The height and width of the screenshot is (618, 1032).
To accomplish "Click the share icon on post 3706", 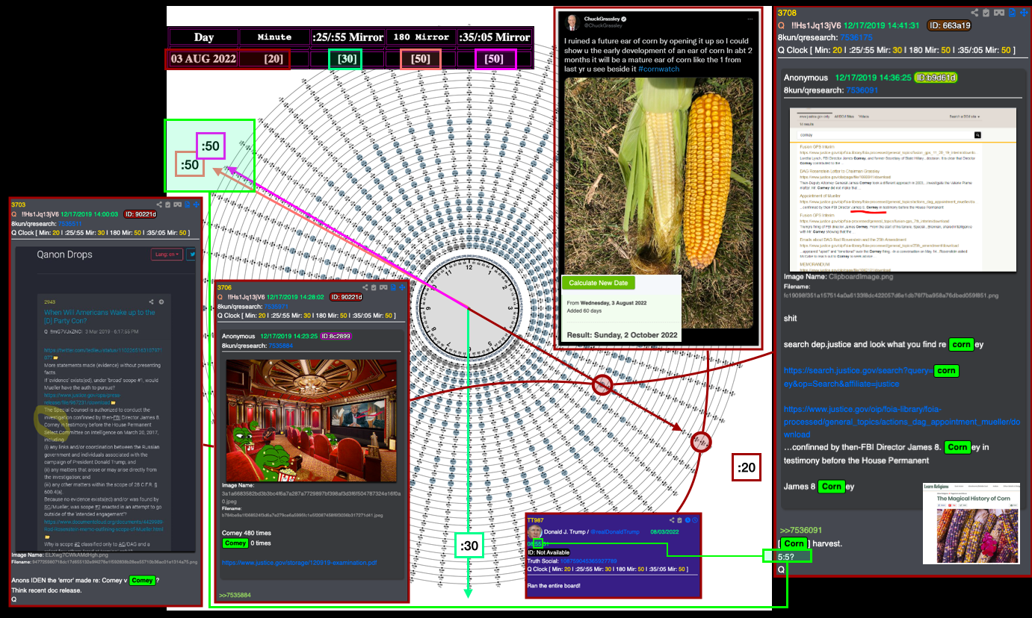I will pos(365,287).
